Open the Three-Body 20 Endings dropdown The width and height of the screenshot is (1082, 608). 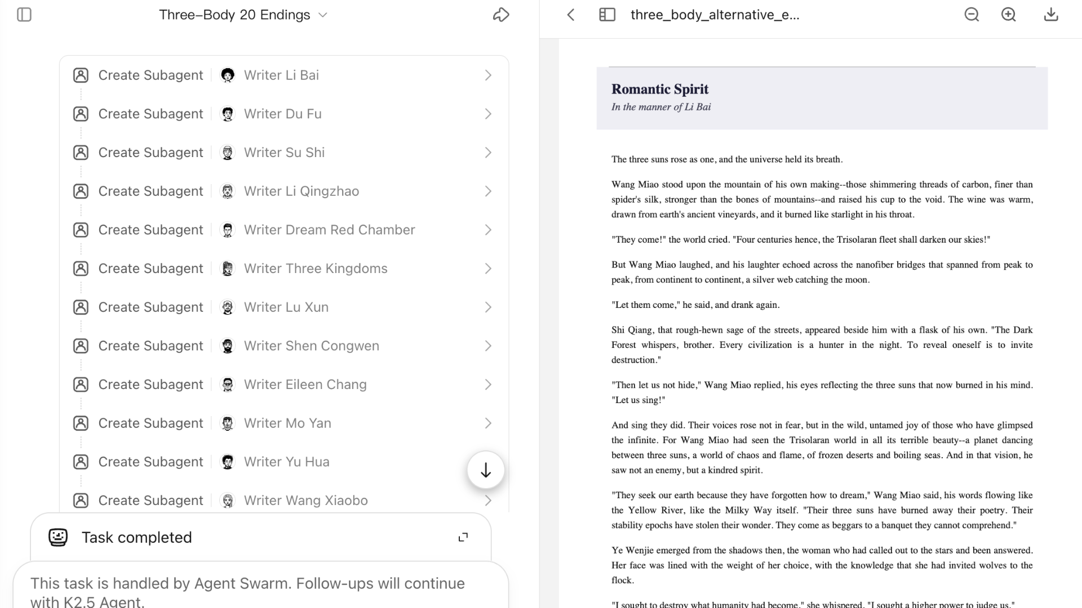coord(323,15)
